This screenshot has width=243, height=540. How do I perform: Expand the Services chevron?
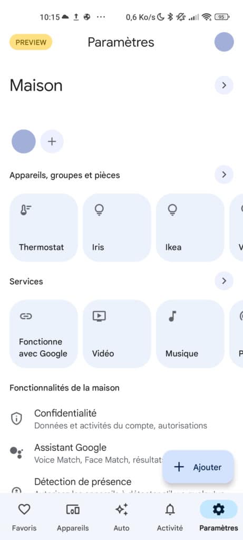pyautogui.click(x=224, y=281)
